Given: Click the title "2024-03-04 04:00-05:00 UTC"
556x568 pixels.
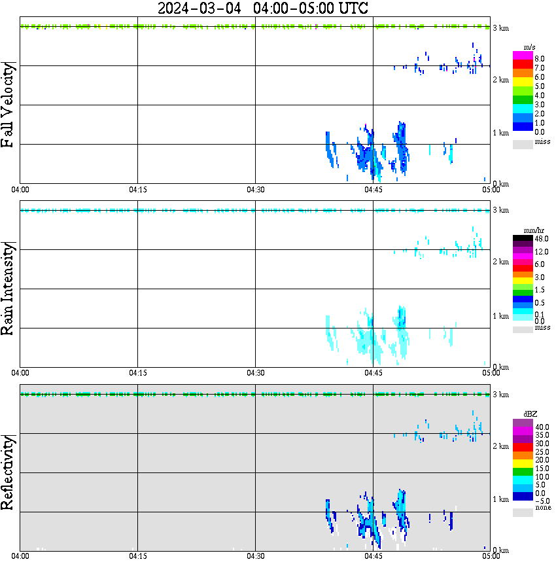Looking at the screenshot, I should tap(262, 8).
